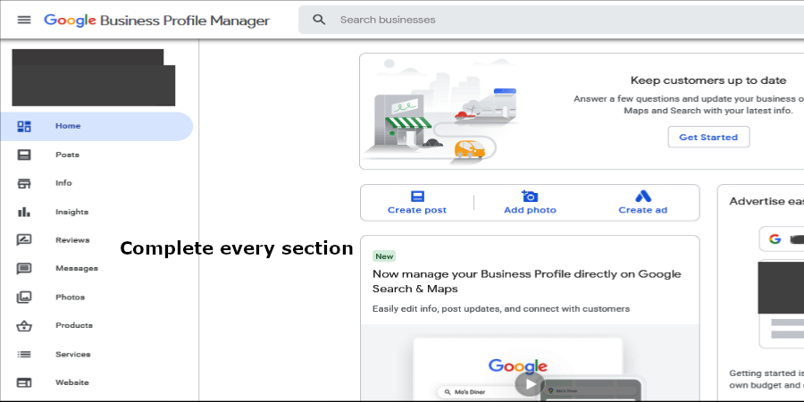Image resolution: width=804 pixels, height=402 pixels.
Task: Click the green New badge
Action: tap(384, 256)
